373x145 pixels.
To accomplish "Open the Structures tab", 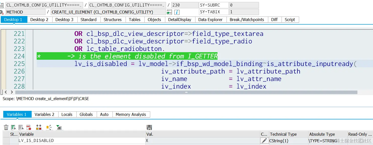I will click(x=113, y=20).
